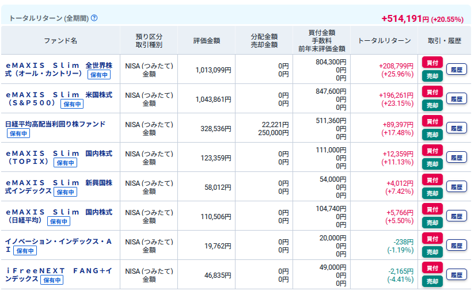This screenshot has height=291, width=475.
Task: Click 売却 for 日経平均高配当利回り株ファンド
Action: click(x=432, y=135)
